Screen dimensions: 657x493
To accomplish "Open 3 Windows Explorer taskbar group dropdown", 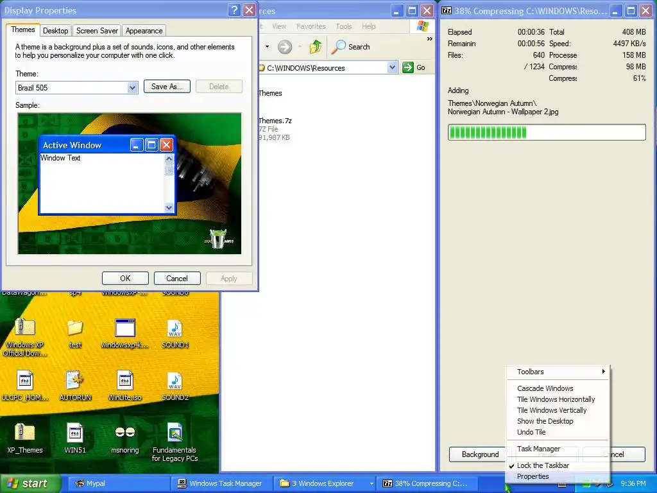I will (x=371, y=484).
